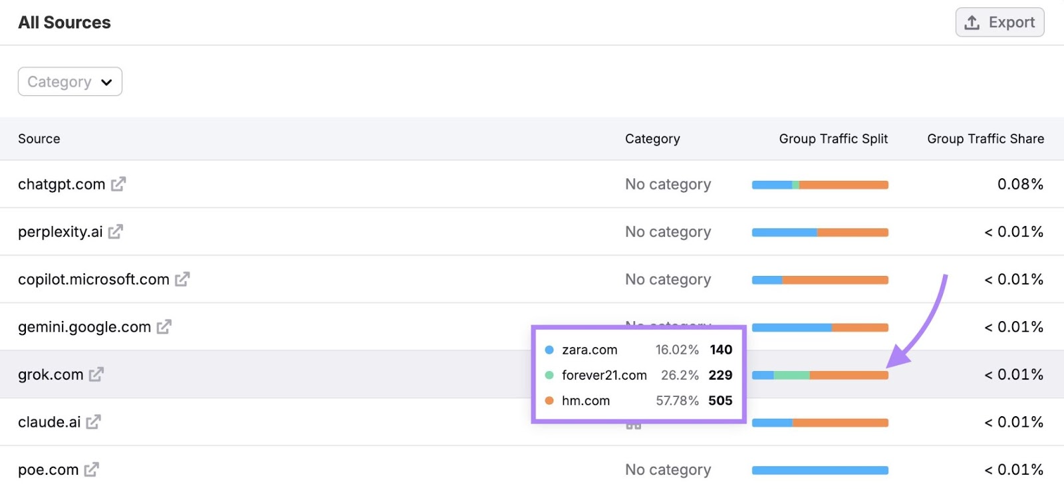The height and width of the screenshot is (492, 1064).
Task: Click blue zara.com dot in tooltip
Action: (549, 350)
